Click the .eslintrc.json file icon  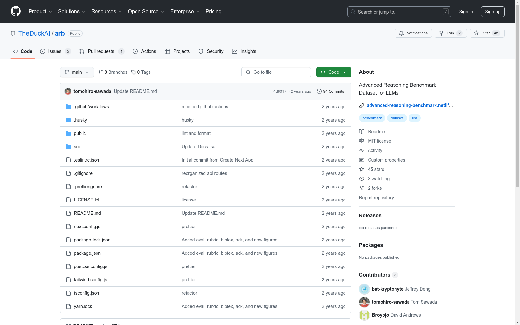(x=68, y=160)
